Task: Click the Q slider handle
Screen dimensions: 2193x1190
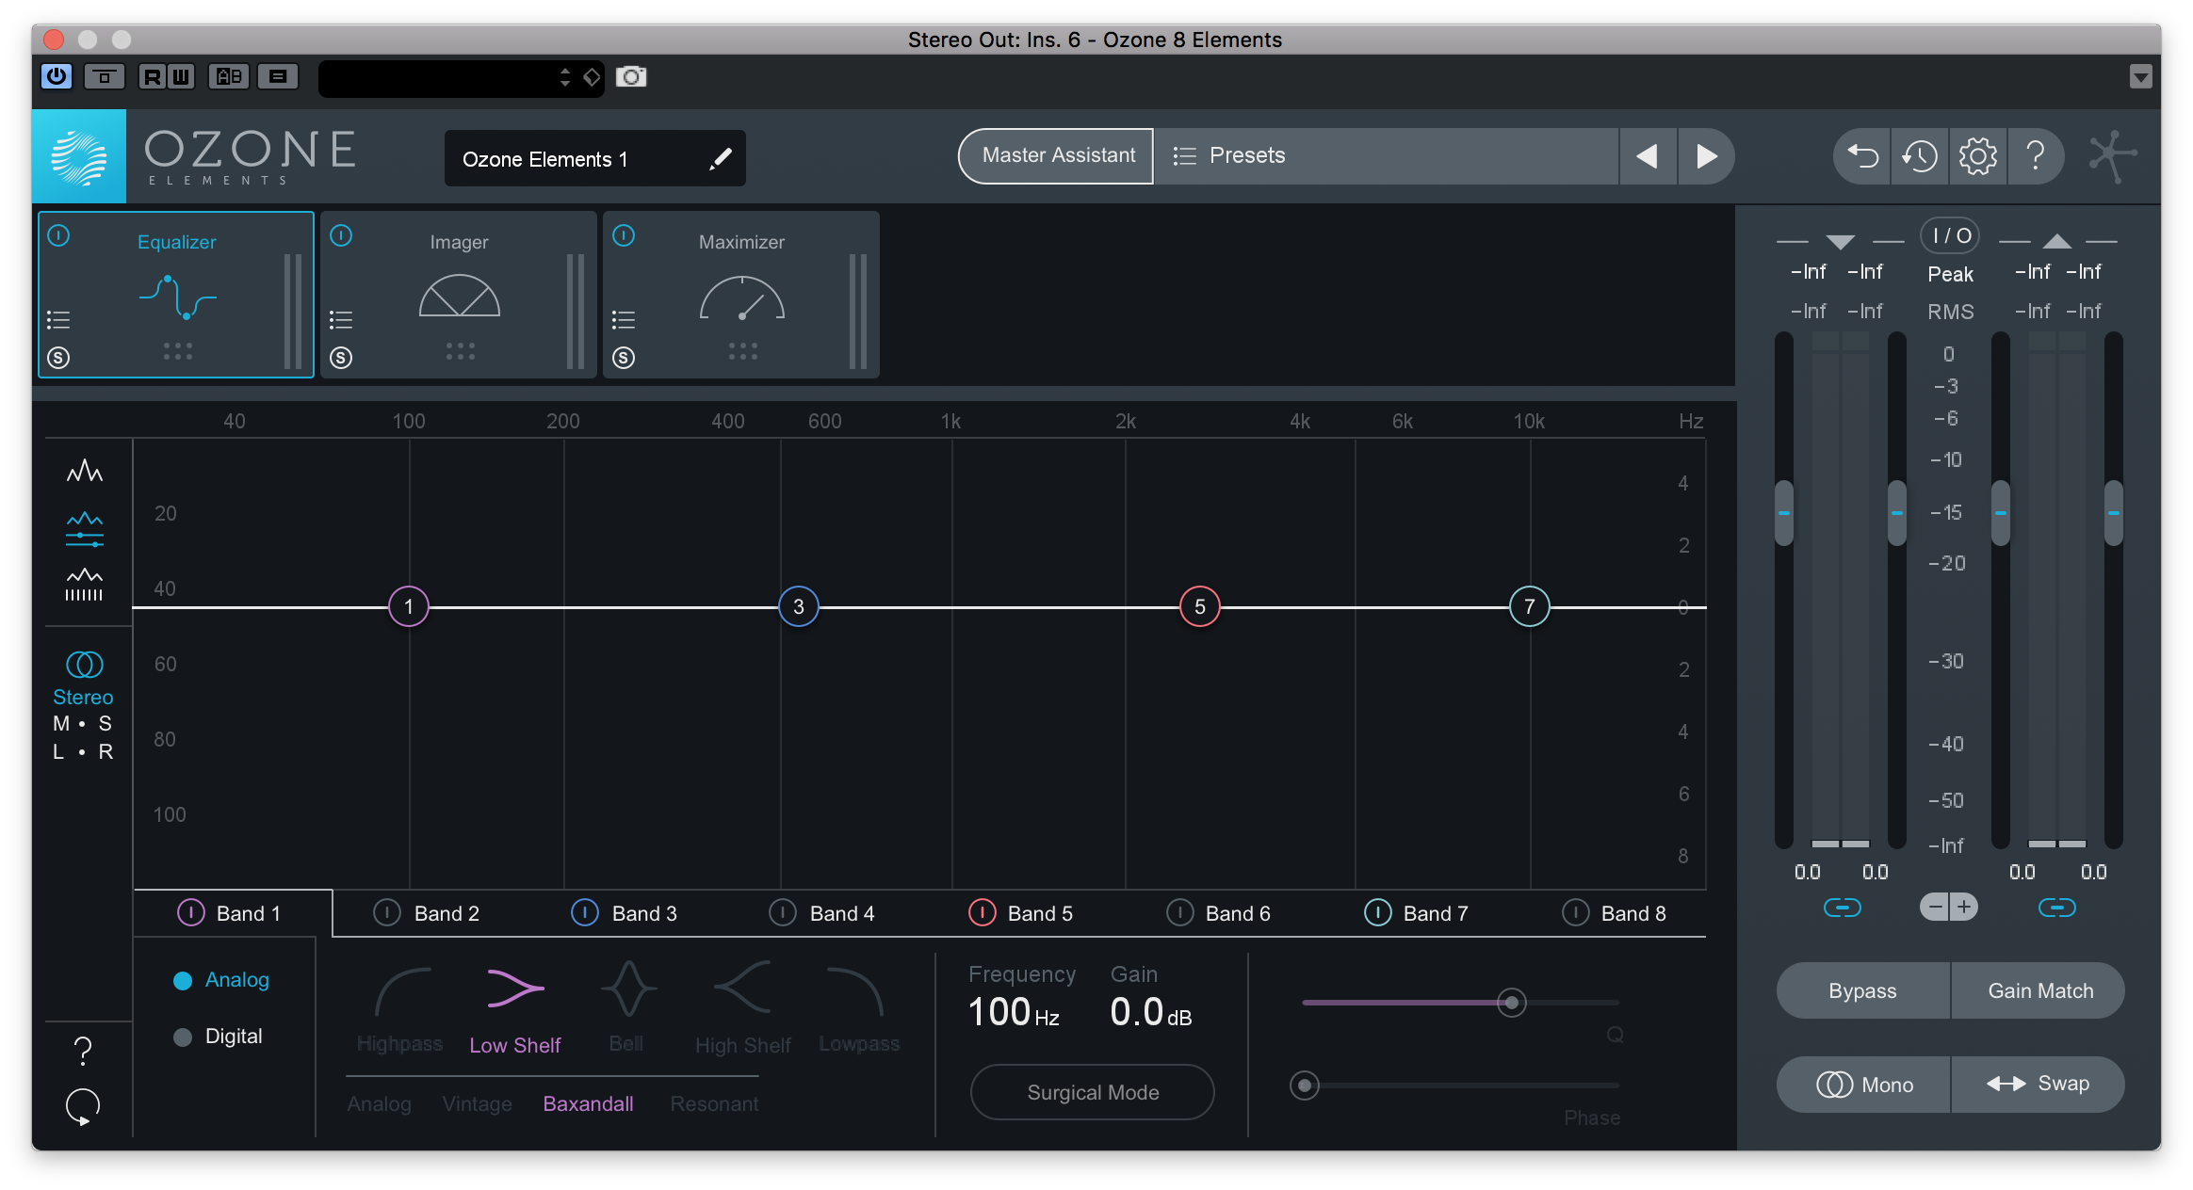Action: pos(1511,1004)
